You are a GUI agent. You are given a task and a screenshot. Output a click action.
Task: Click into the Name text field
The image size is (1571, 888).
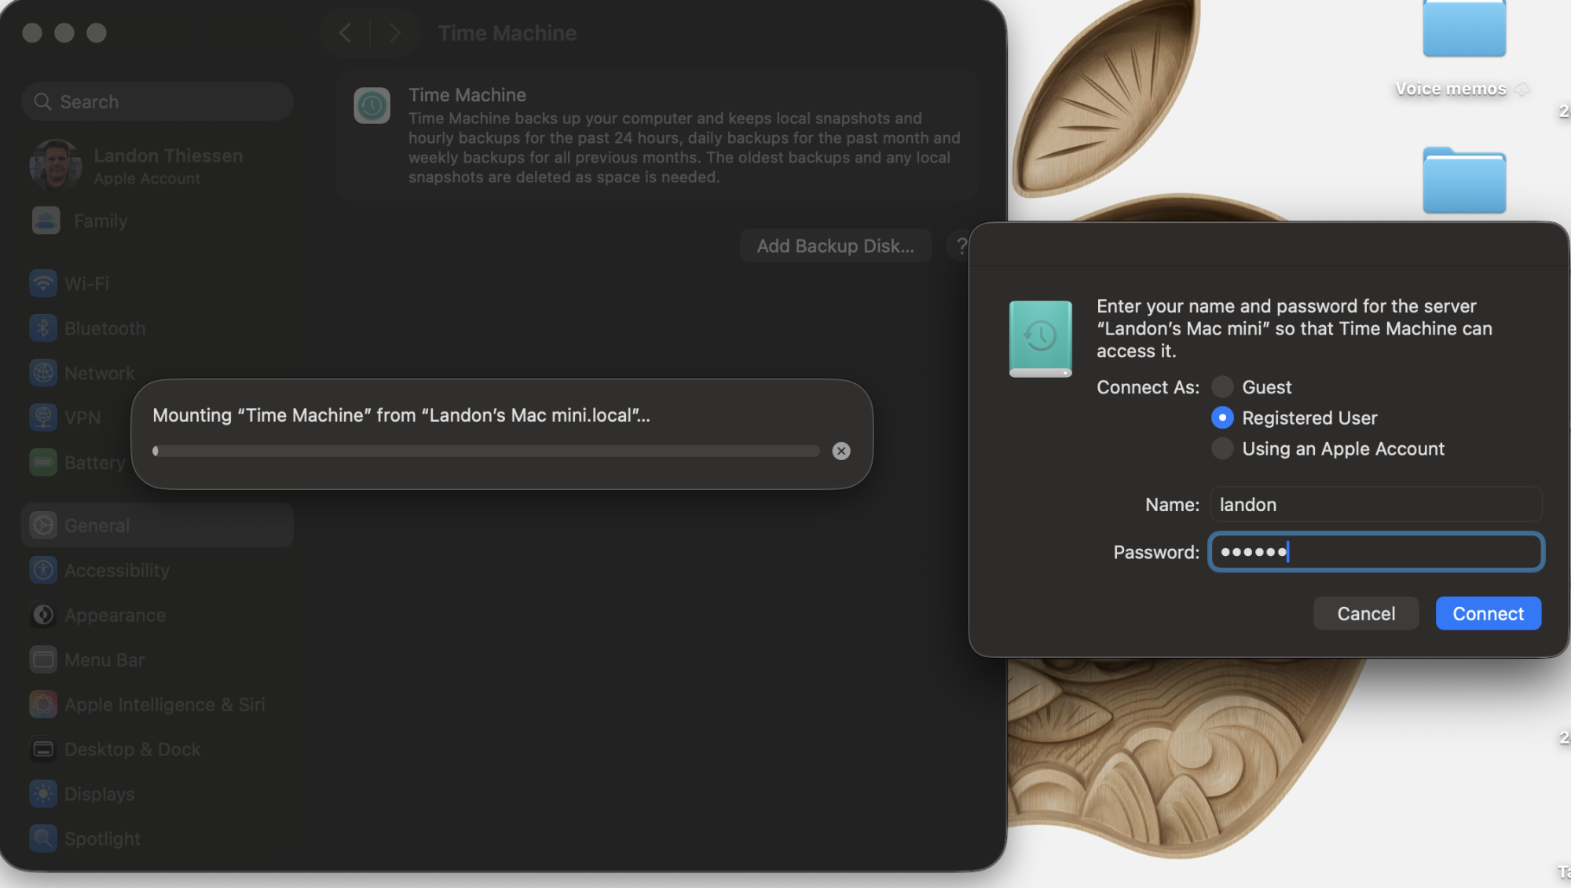tap(1375, 505)
